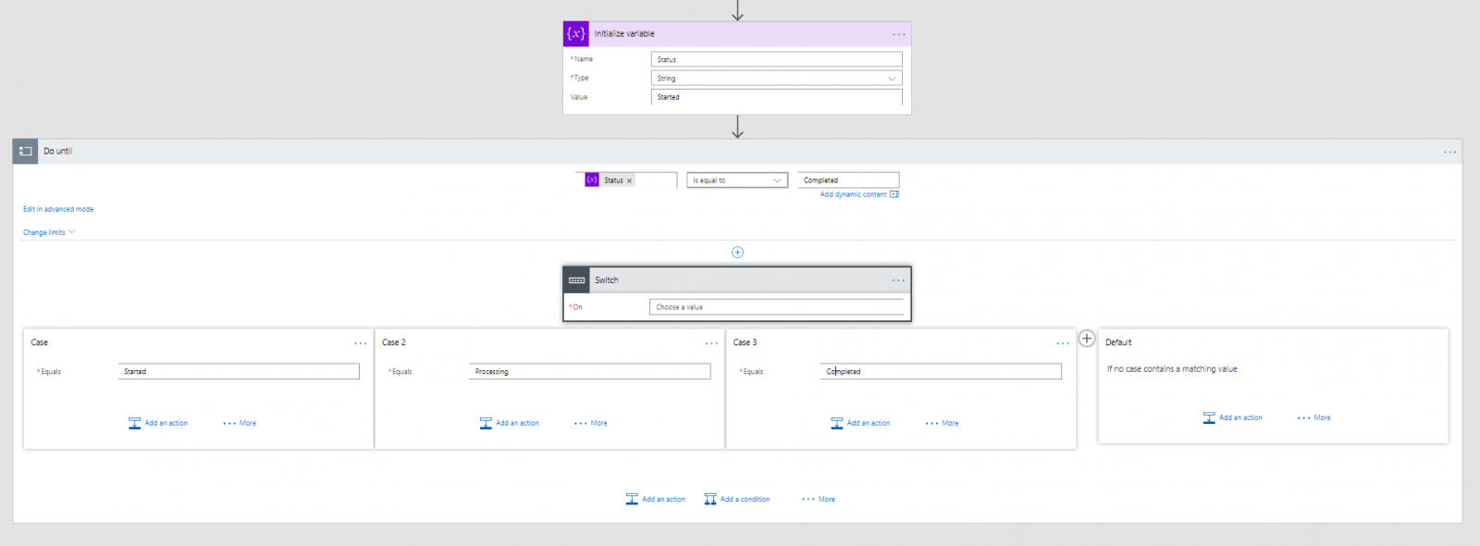Click 'If no case contains a matching value' text
The width and height of the screenshot is (1480, 546).
pos(1172,369)
